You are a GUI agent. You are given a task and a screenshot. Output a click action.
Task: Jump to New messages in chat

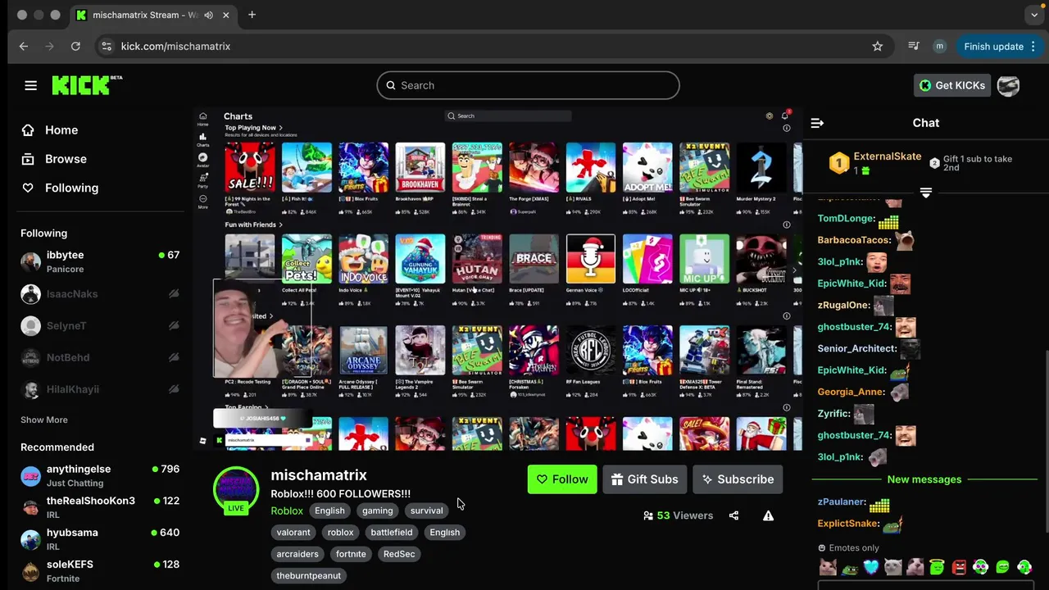click(x=924, y=479)
